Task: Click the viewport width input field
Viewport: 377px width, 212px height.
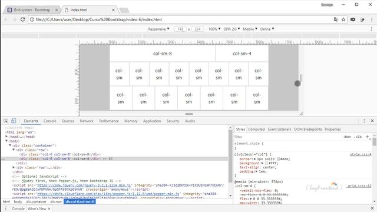Action: [180, 29]
